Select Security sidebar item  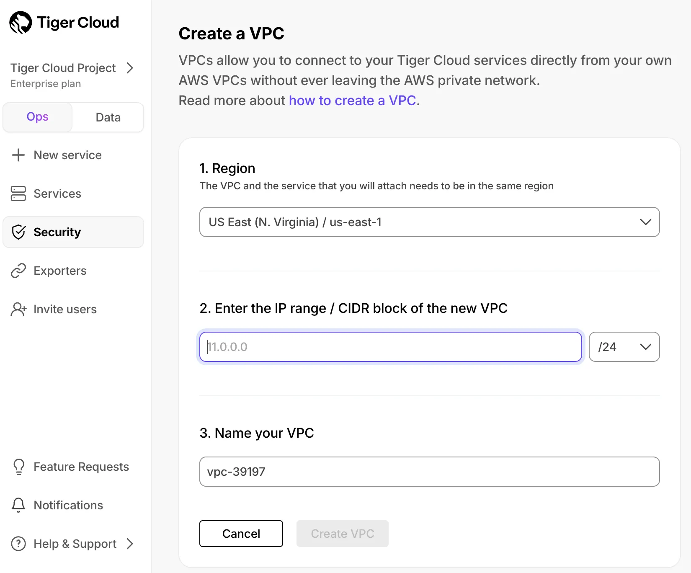[x=73, y=232]
